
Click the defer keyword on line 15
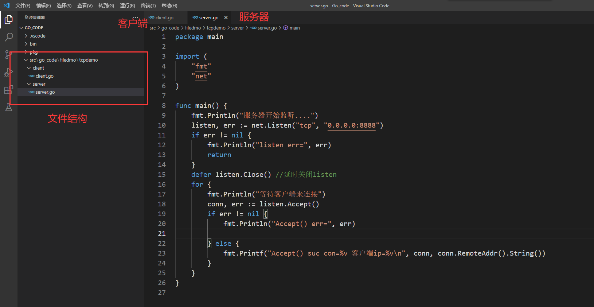click(x=201, y=175)
